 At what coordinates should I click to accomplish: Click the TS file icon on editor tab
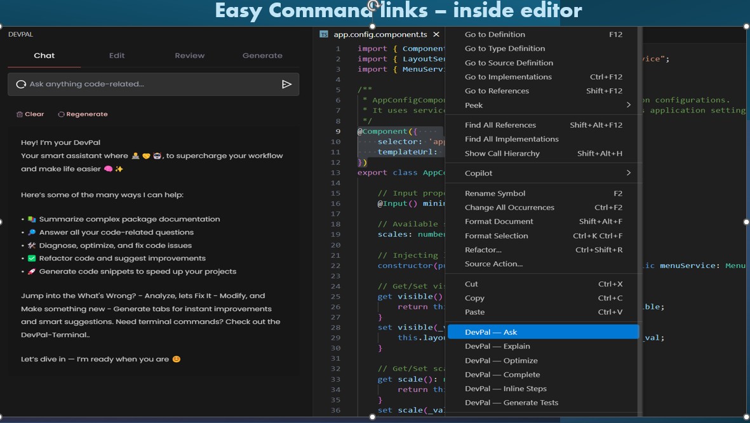click(324, 34)
